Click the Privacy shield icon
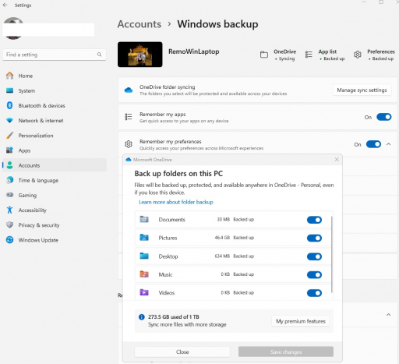Image resolution: width=399 pixels, height=364 pixels. pyautogui.click(x=9, y=224)
